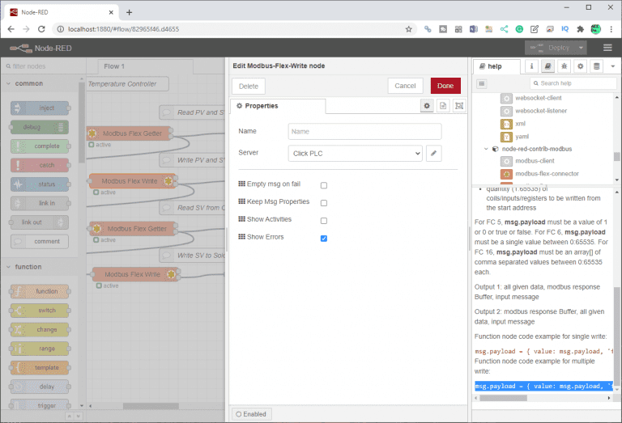
Task: Open the Server dropdown showing Click PLC
Action: [x=355, y=153]
